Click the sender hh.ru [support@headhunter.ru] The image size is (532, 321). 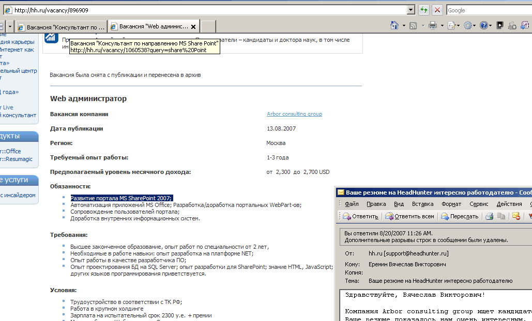click(408, 253)
